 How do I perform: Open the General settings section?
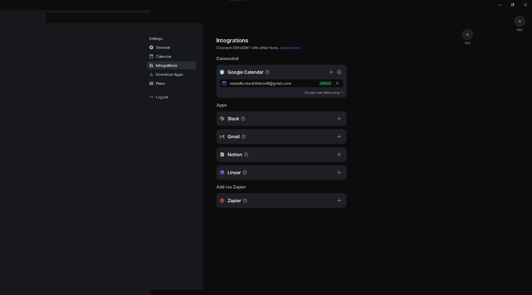click(163, 47)
